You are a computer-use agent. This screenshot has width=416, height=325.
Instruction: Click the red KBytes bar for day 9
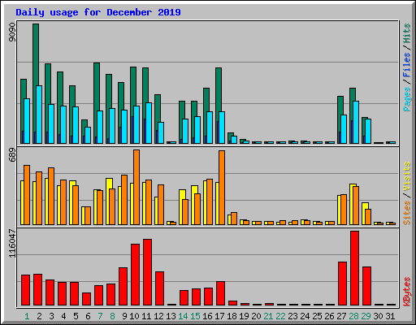(x=123, y=286)
